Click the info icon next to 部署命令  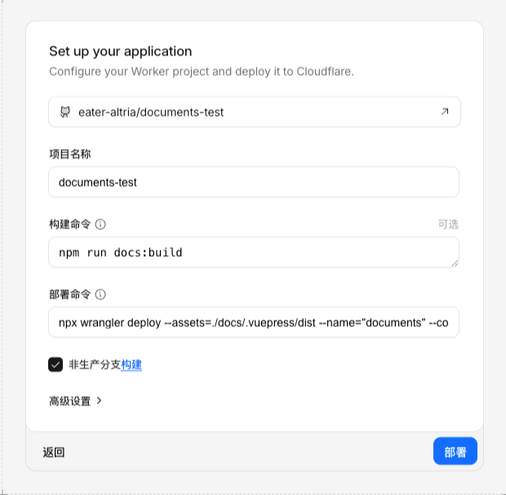pos(101,294)
